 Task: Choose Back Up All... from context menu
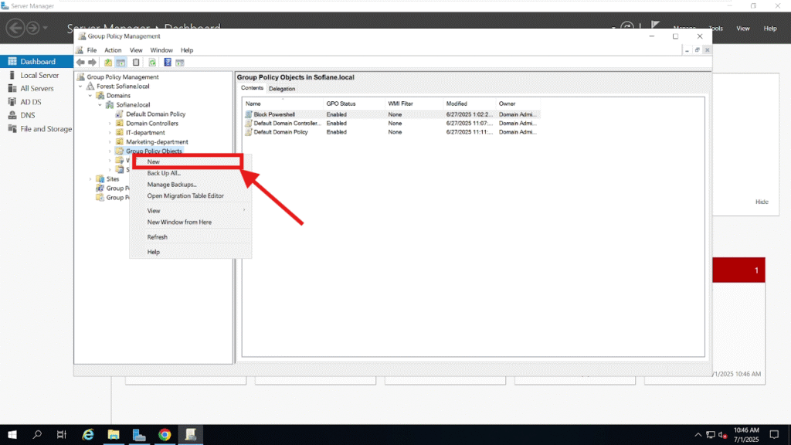click(190, 173)
